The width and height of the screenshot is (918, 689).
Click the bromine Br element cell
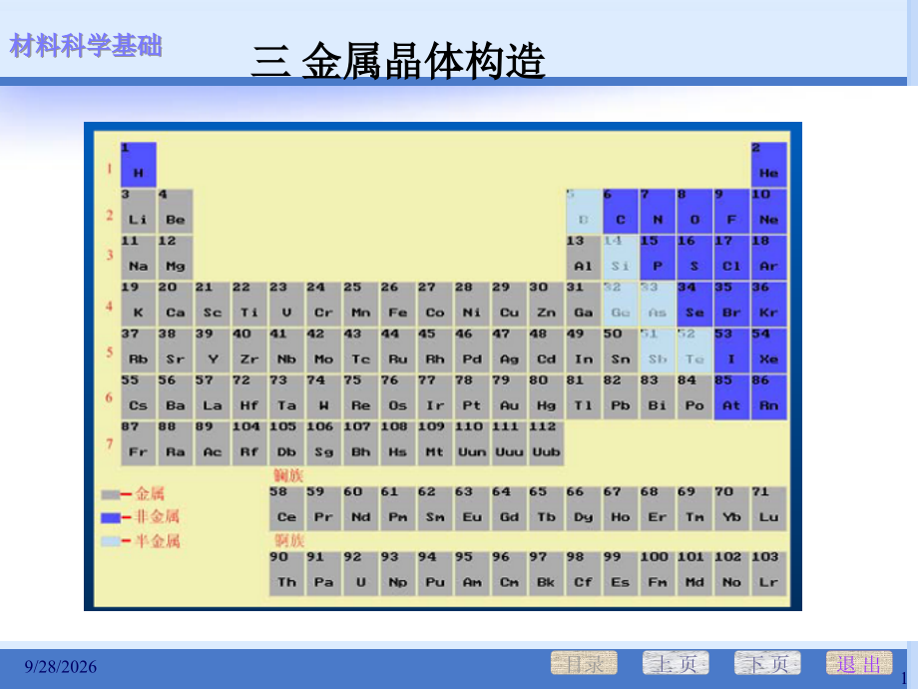[x=731, y=305]
